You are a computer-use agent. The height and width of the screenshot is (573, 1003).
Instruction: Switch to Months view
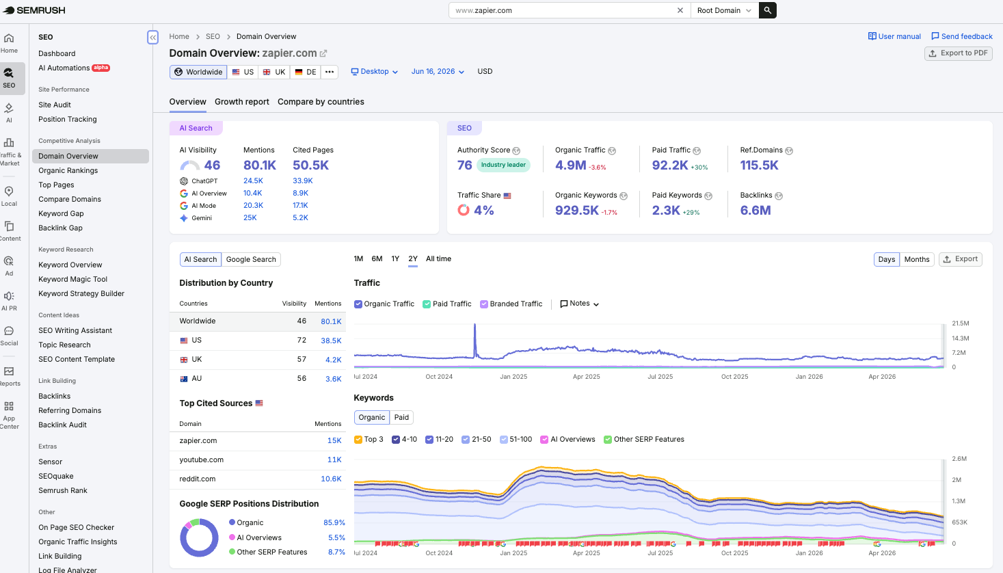(917, 260)
